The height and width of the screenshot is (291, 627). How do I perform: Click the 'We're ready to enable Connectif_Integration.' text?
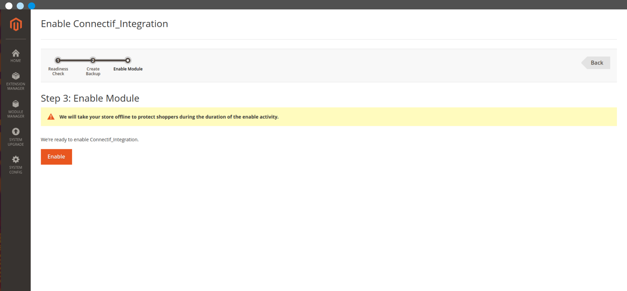[x=90, y=139]
